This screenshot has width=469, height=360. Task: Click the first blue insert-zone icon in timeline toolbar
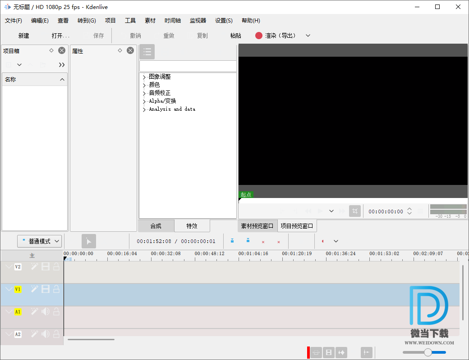232,241
